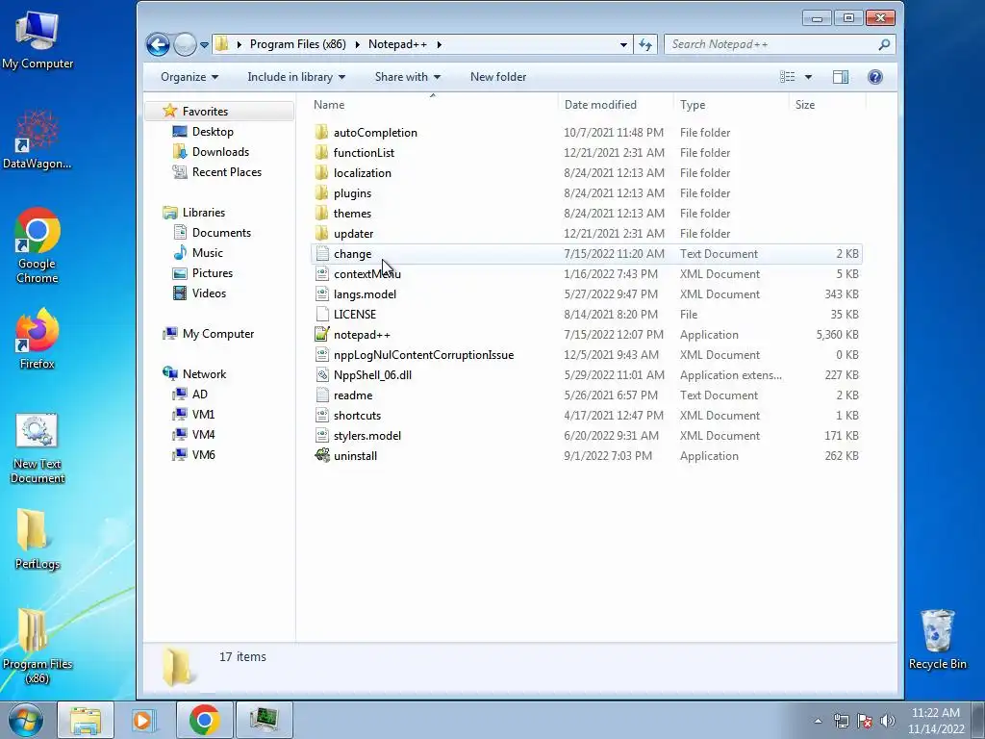Screen dimensions: 985x739
Task: Click the Back navigation arrow
Action: [x=158, y=44]
